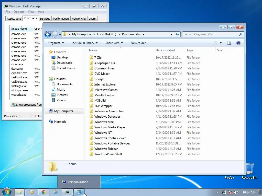Go back with the Explorer back arrow

(48, 34)
